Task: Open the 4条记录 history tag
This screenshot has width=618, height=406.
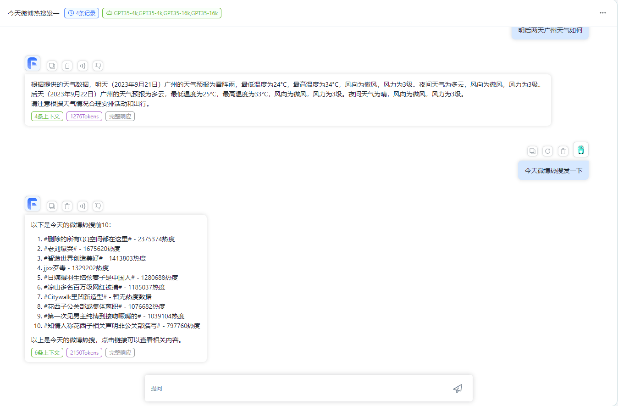Action: 82,13
